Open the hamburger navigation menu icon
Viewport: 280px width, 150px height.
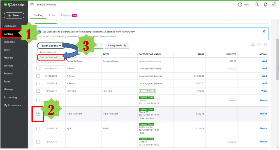(32, 4)
